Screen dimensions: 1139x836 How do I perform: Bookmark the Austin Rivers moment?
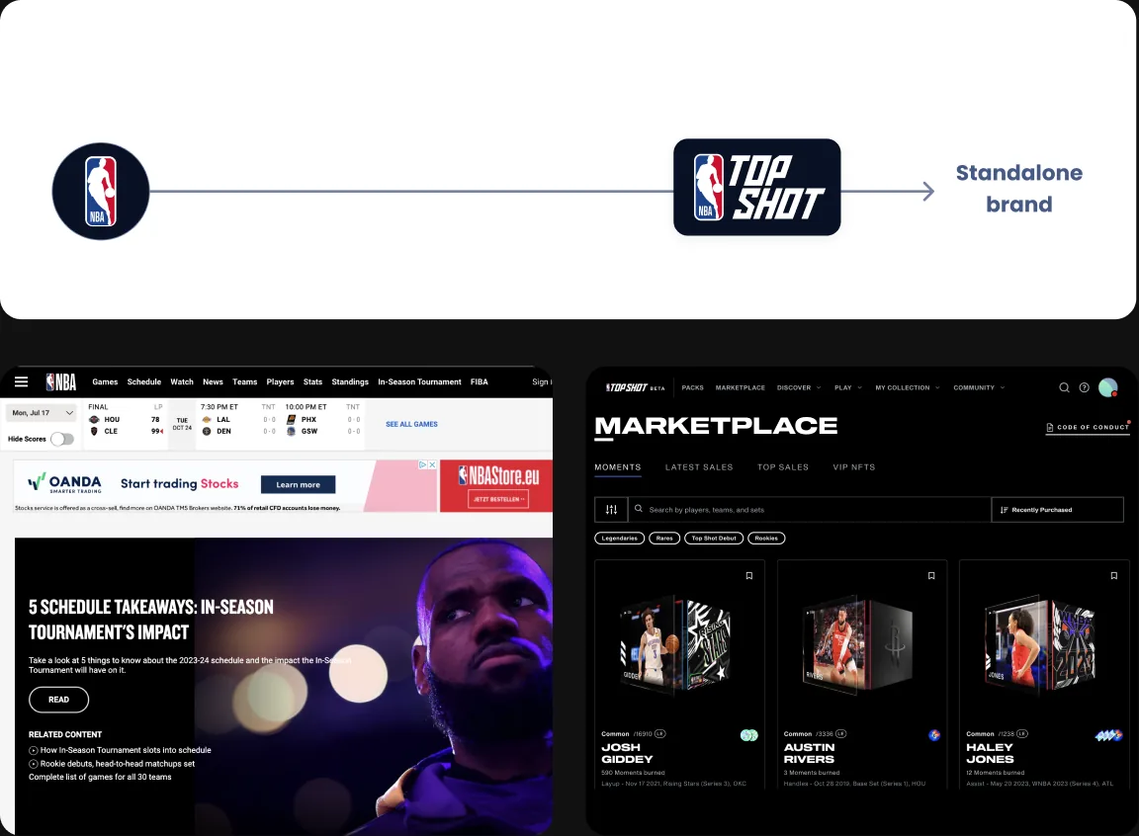coord(931,575)
